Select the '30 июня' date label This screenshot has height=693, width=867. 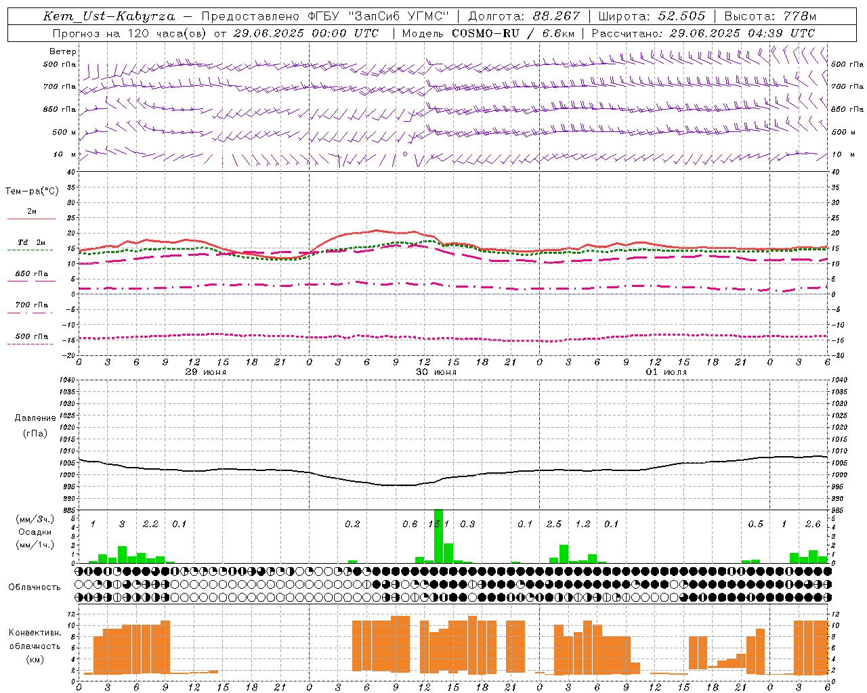pyautogui.click(x=436, y=372)
